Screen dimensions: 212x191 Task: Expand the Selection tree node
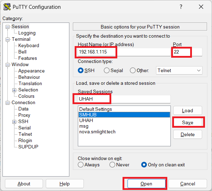[14, 90]
